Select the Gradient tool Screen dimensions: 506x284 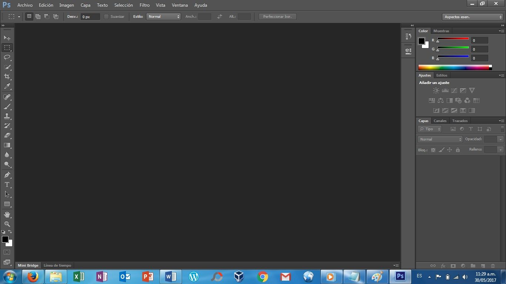tap(7, 145)
